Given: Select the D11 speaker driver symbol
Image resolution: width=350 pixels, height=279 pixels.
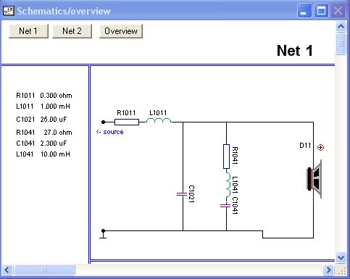Looking at the screenshot, I should (x=314, y=179).
